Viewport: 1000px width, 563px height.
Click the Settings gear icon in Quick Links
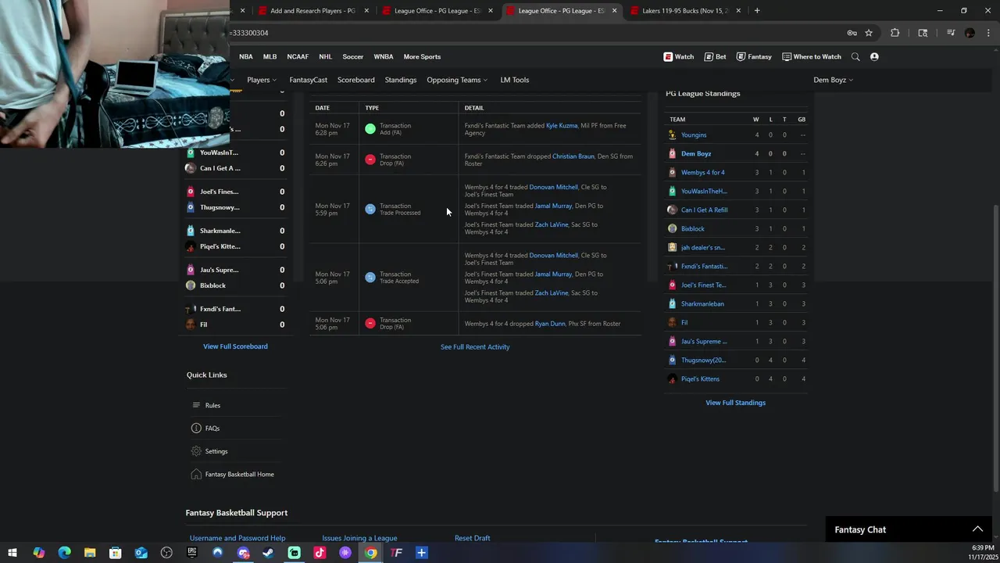click(x=196, y=451)
